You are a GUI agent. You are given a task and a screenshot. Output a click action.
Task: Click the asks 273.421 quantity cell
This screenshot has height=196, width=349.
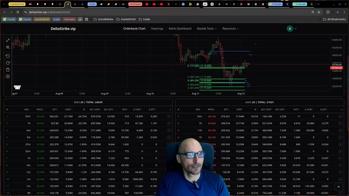(225, 116)
